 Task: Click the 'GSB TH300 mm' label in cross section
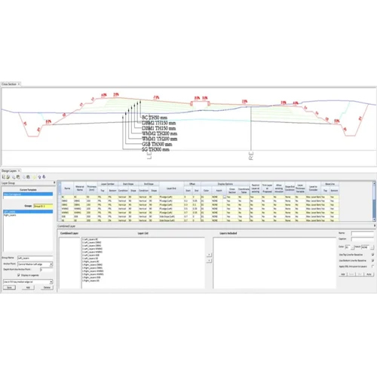pos(157,144)
